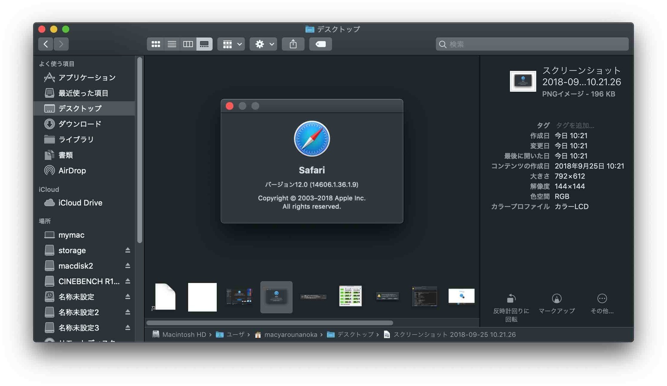Expand the group view options dropdown
This screenshot has width=667, height=386.
pyautogui.click(x=232, y=44)
